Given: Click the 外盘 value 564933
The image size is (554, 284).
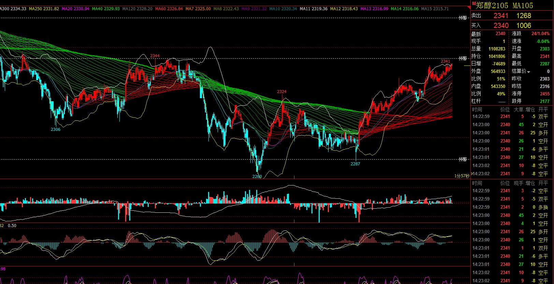Looking at the screenshot, I should pos(498,71).
